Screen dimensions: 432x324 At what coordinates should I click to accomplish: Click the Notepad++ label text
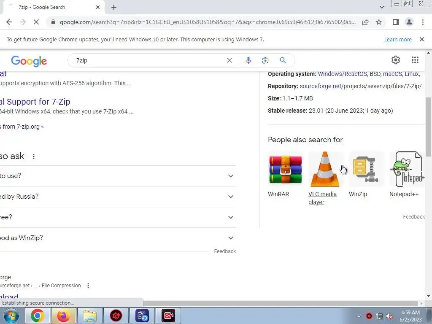click(x=404, y=194)
